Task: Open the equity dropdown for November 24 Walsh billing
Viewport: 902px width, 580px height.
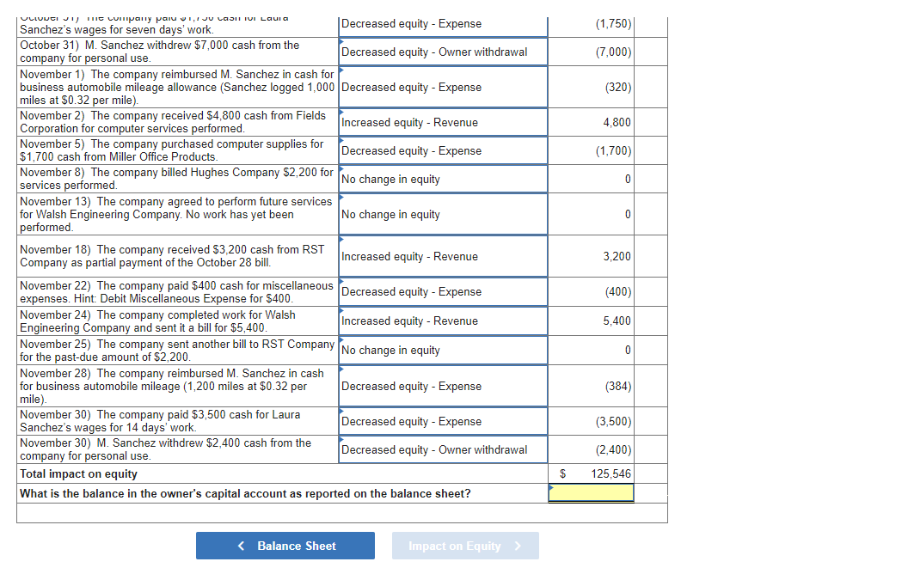Action: [x=442, y=321]
